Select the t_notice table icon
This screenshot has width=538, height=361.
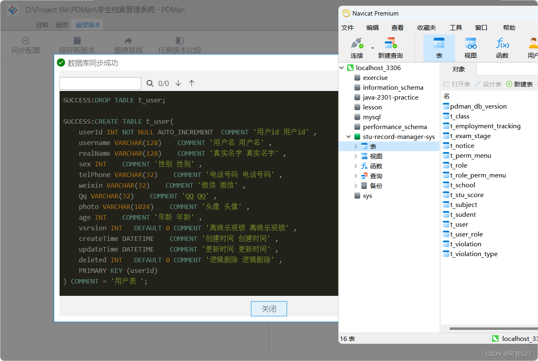coord(446,145)
